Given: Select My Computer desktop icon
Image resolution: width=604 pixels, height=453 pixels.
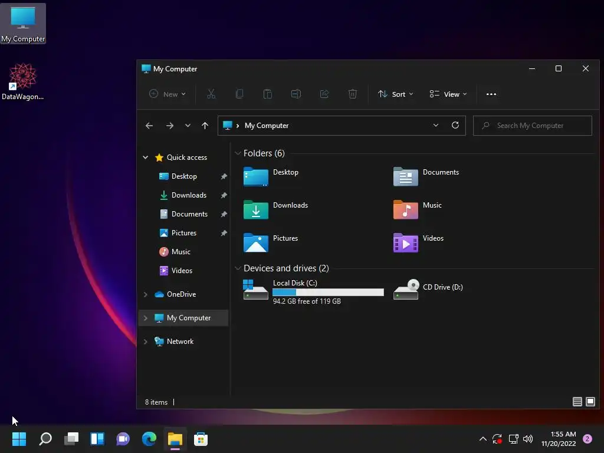Looking at the screenshot, I should click(23, 24).
